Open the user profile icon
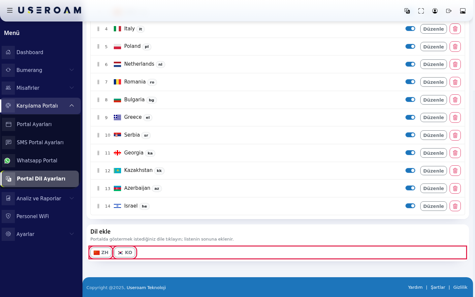 [x=435, y=11]
